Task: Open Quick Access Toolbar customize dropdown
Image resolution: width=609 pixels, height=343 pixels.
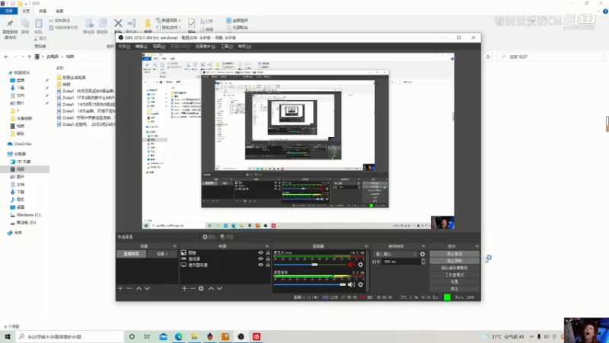Action: [x=27, y=4]
